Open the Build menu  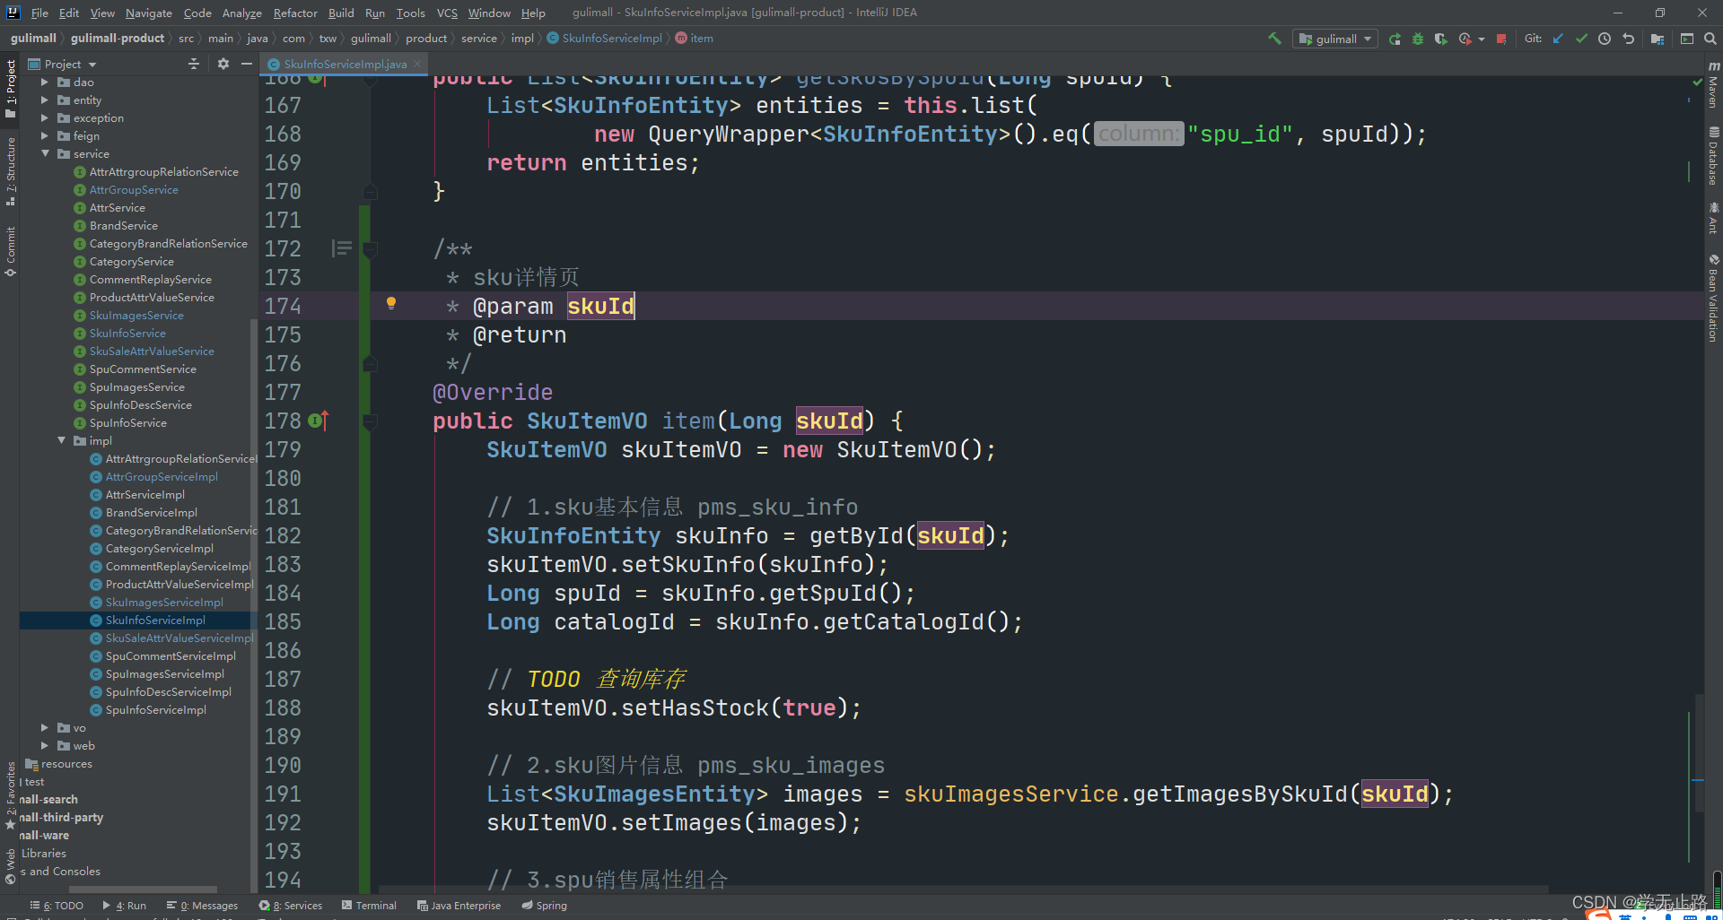coord(341,13)
